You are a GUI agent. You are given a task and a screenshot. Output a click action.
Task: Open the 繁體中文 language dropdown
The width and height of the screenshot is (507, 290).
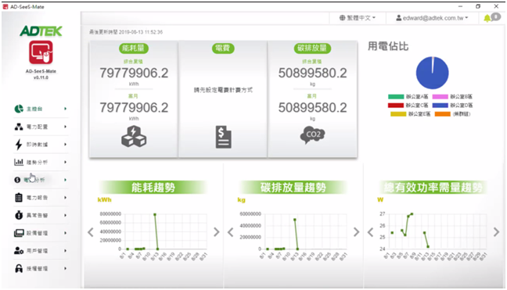pyautogui.click(x=358, y=18)
